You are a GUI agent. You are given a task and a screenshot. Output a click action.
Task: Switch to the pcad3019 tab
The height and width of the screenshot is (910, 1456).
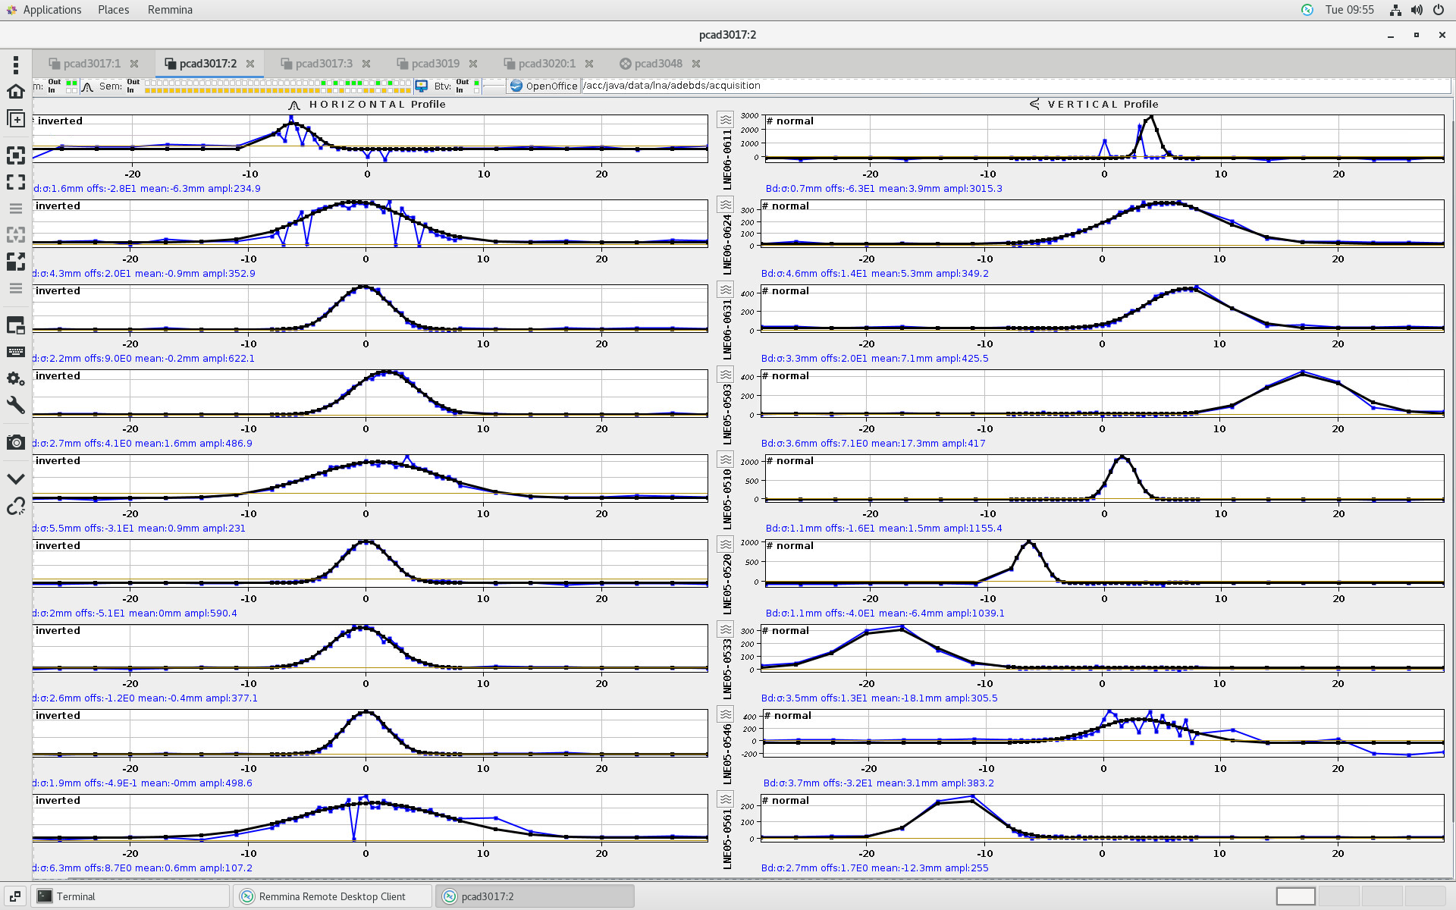[x=435, y=64]
